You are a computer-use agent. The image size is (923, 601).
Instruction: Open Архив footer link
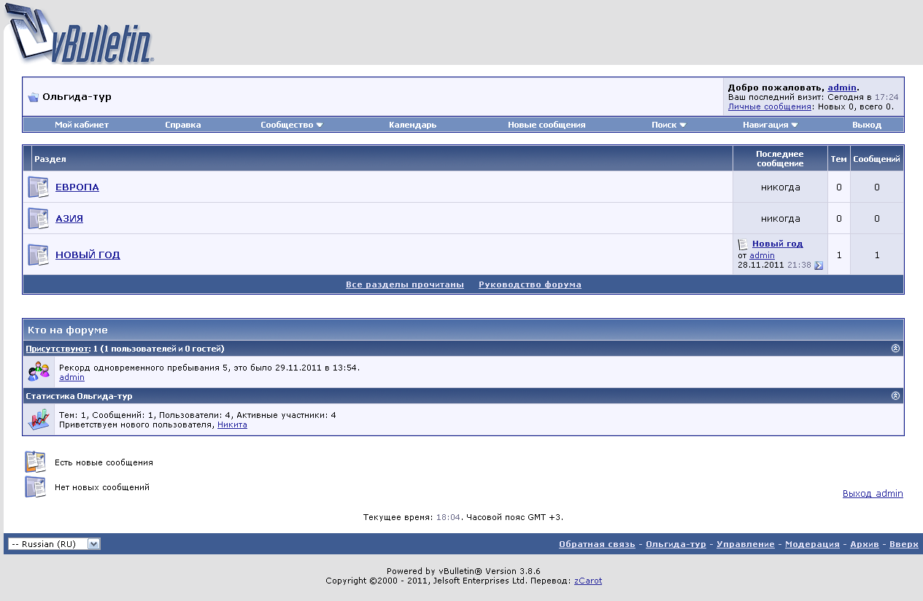coord(865,544)
